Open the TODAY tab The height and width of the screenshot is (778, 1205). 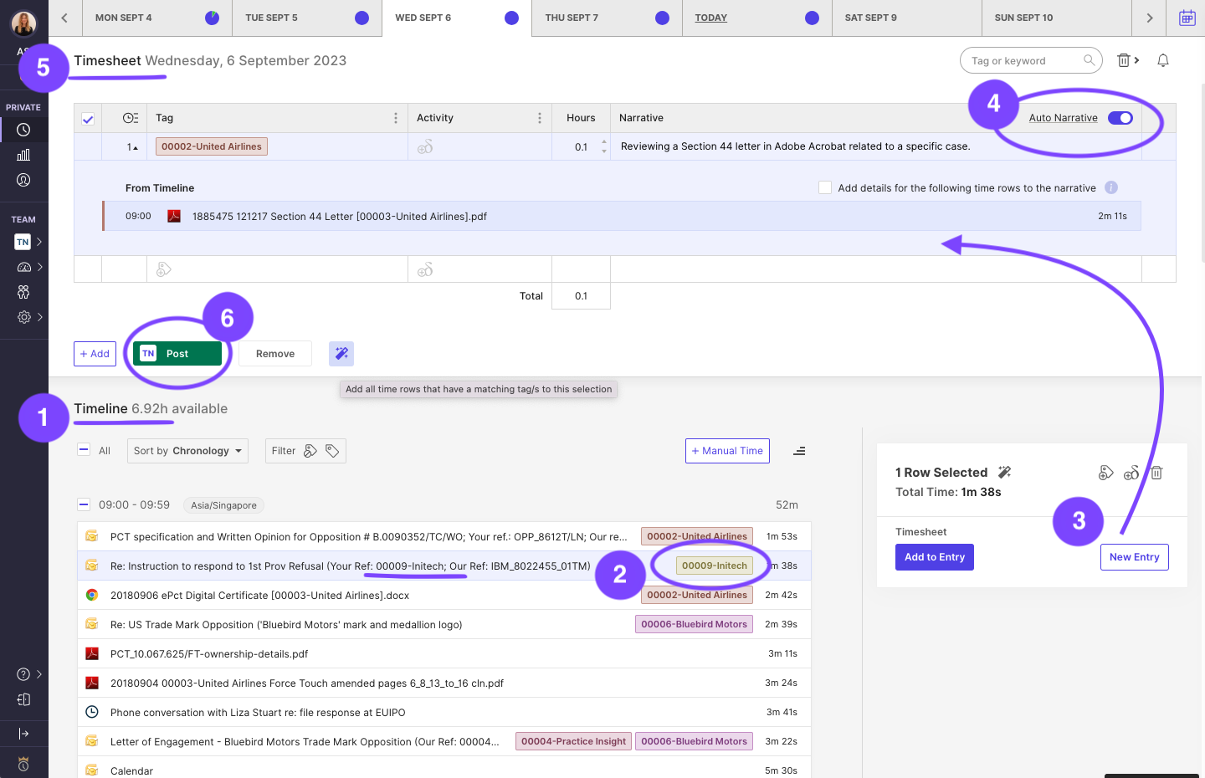point(756,18)
